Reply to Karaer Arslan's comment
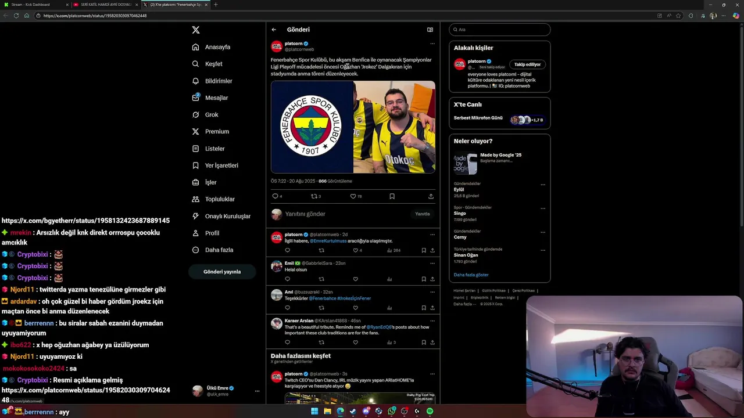The image size is (744, 418). tap(287, 343)
